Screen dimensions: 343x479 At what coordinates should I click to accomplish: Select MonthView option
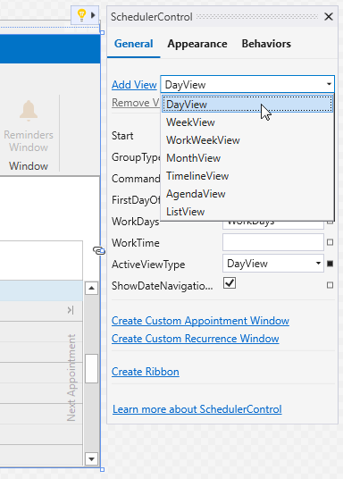247,158
